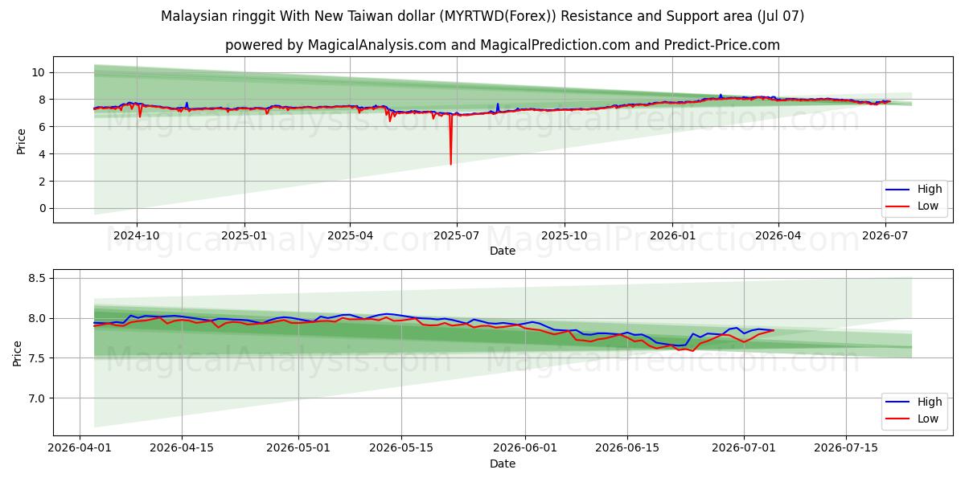The width and height of the screenshot is (965, 482).
Task: Click the '2025-07' x-axis label
Action: point(457,235)
